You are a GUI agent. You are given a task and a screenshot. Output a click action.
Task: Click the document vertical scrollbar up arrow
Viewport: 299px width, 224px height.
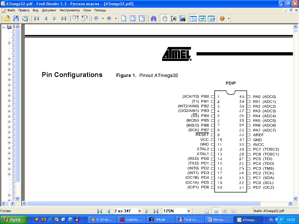click(x=295, y=27)
